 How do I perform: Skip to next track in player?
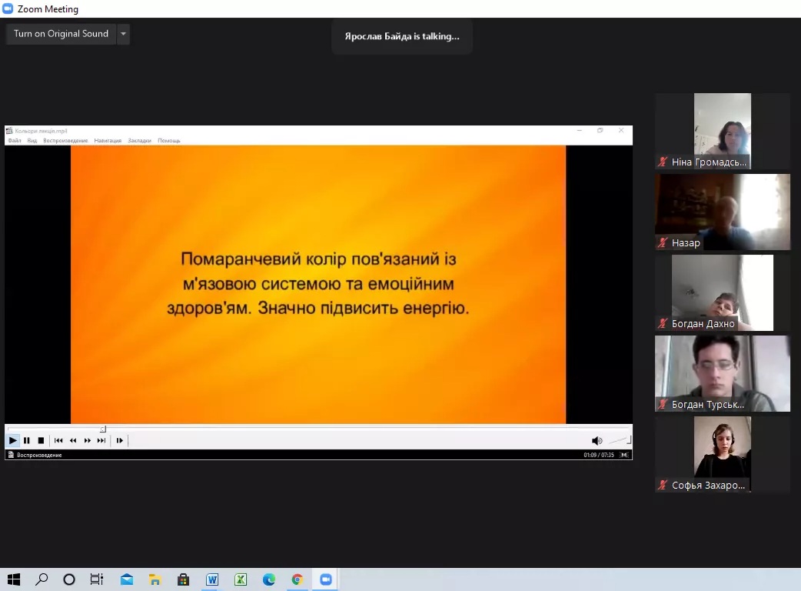pyautogui.click(x=101, y=440)
